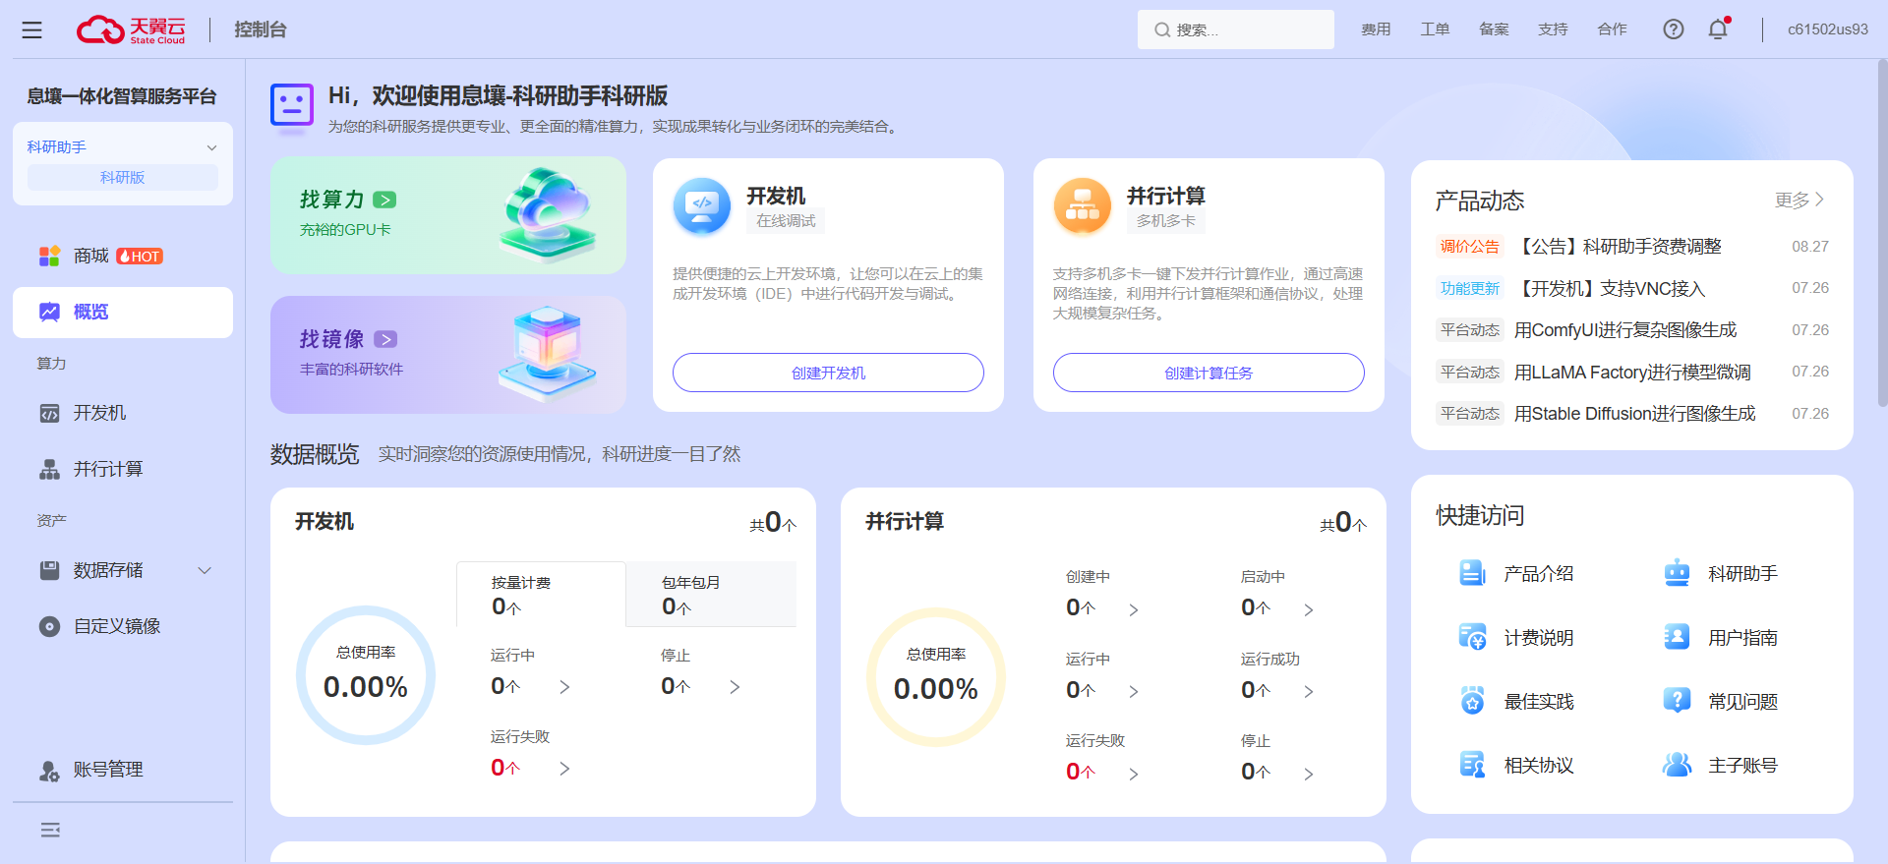The image size is (1888, 864).
Task: Click the 找算力 GPU card banner
Action: pyautogui.click(x=448, y=215)
